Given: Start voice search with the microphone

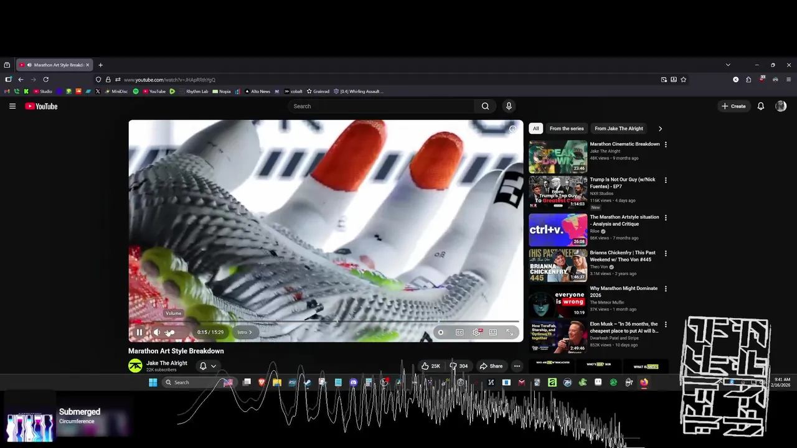Looking at the screenshot, I should point(509,106).
